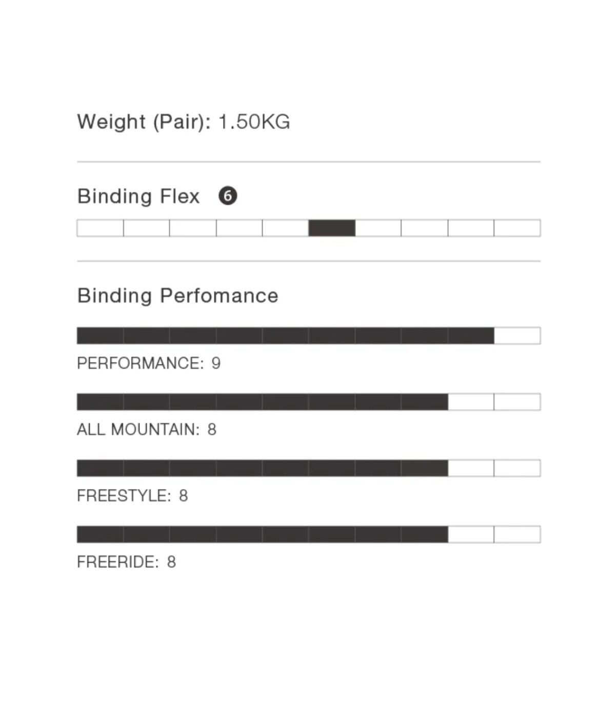Image resolution: width=616 pixels, height=710 pixels.
Task: Click the filled portion of Performance bar
Action: [x=286, y=336]
